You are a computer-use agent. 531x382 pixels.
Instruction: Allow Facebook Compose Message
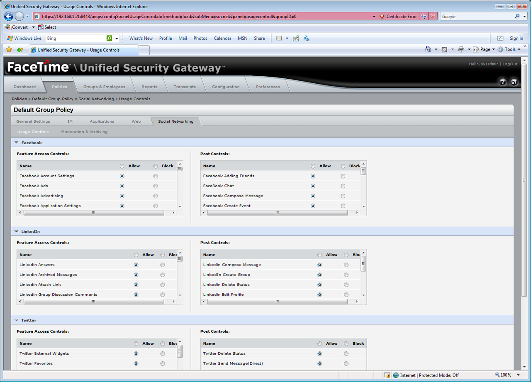[x=313, y=196]
